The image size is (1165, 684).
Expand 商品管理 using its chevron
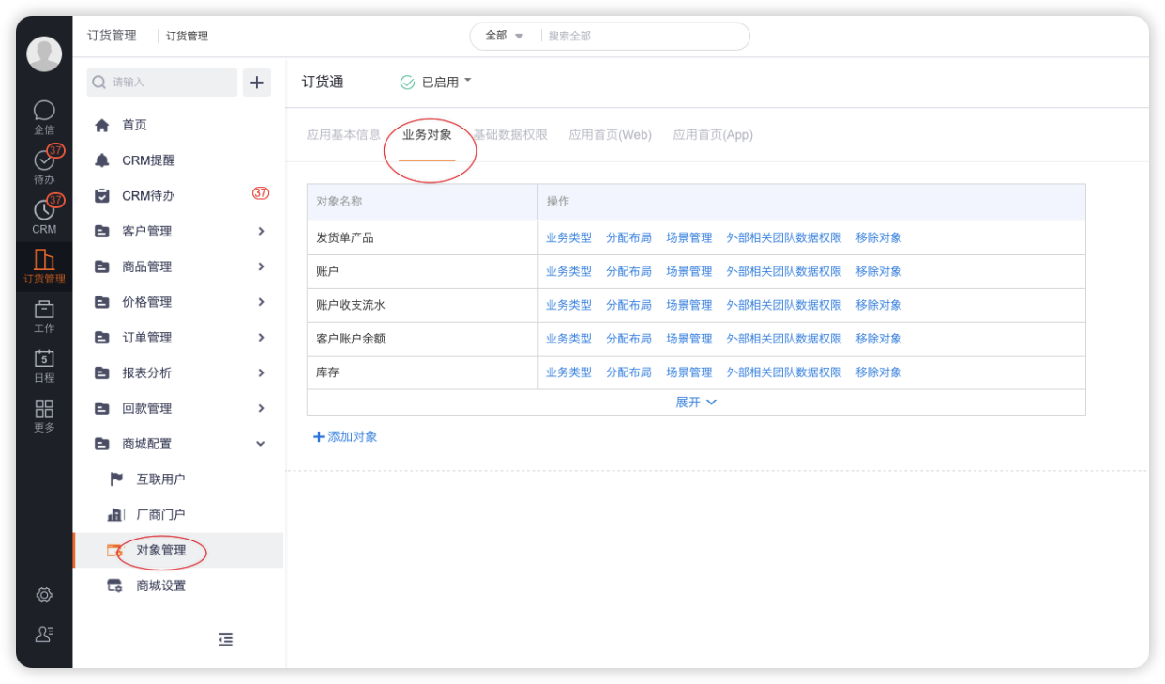click(261, 266)
